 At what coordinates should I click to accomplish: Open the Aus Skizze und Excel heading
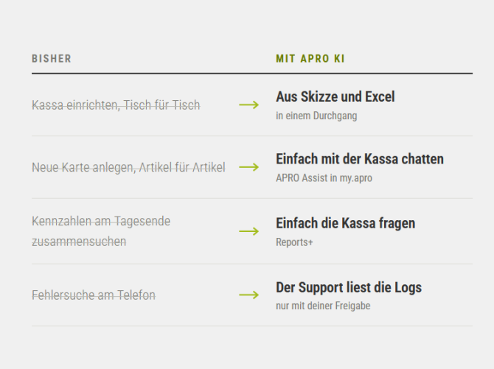[x=335, y=96]
